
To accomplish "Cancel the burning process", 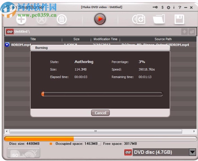I will tap(100, 113).
